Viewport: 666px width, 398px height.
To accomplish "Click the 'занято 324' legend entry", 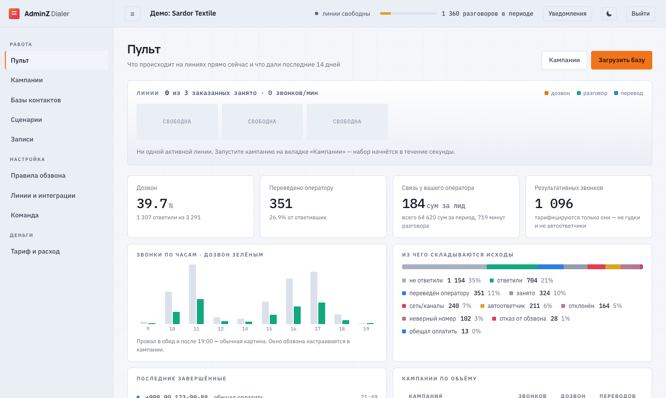I will (x=538, y=293).
